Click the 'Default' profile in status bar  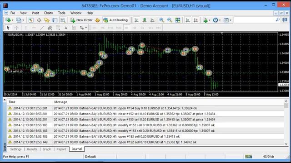90,157
